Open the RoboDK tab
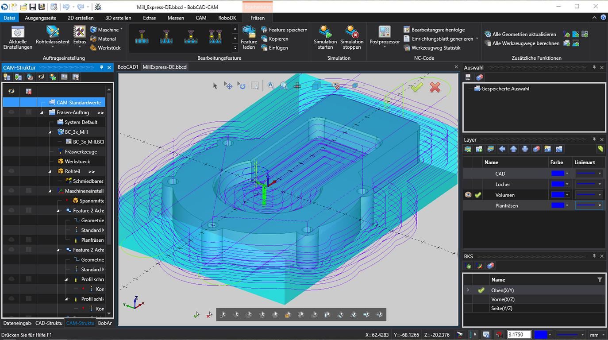608x340 pixels. [x=227, y=18]
